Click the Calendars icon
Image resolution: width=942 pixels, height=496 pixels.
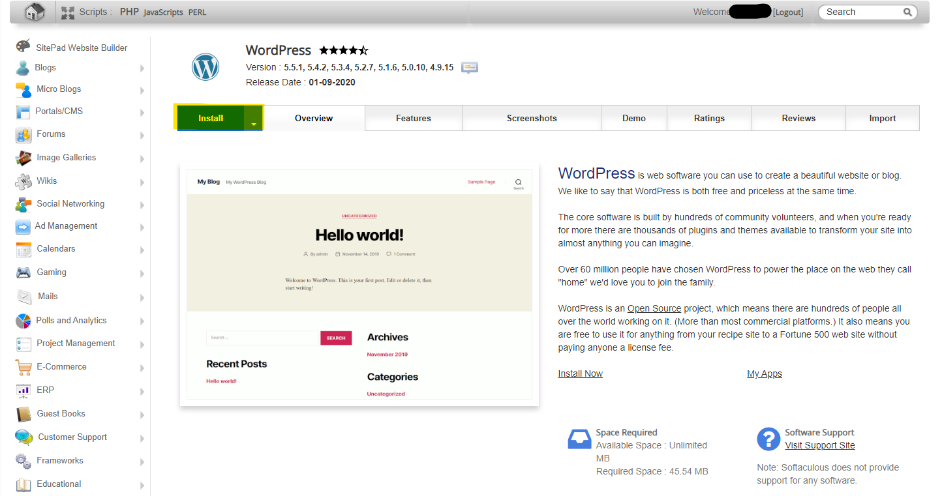(x=23, y=250)
